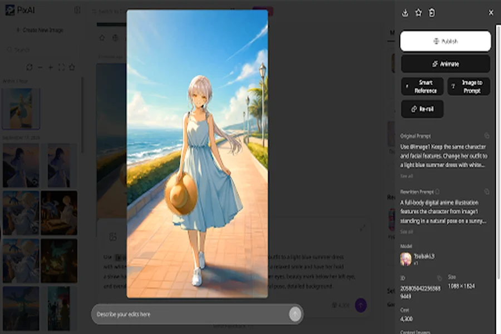This screenshot has width=501, height=334.
Task: Show info about Rewritten Prompt
Action: point(437,191)
